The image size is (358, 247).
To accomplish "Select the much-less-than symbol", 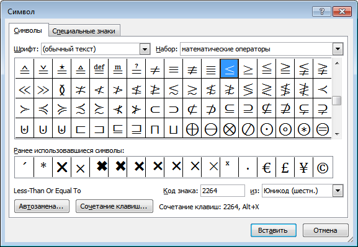I will click(24, 89).
